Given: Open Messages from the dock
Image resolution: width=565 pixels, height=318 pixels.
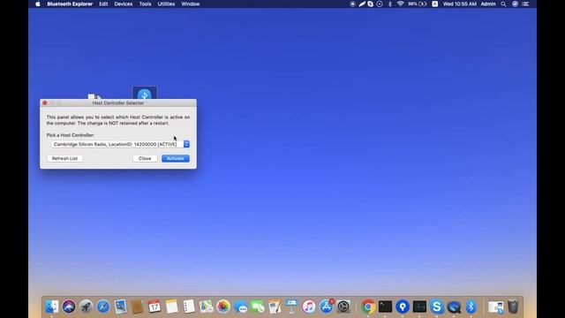Looking at the screenshot, I should (x=240, y=307).
